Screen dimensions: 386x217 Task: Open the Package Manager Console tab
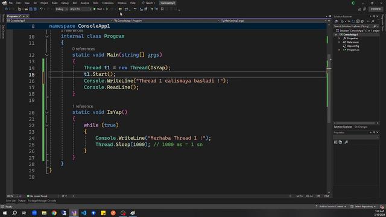coord(42,201)
